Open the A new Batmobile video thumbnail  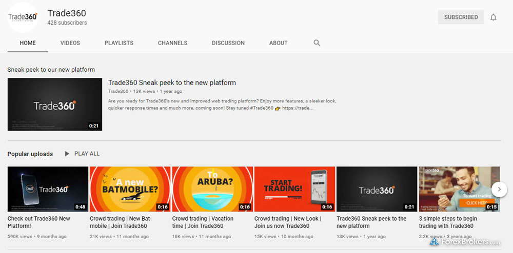coord(130,189)
